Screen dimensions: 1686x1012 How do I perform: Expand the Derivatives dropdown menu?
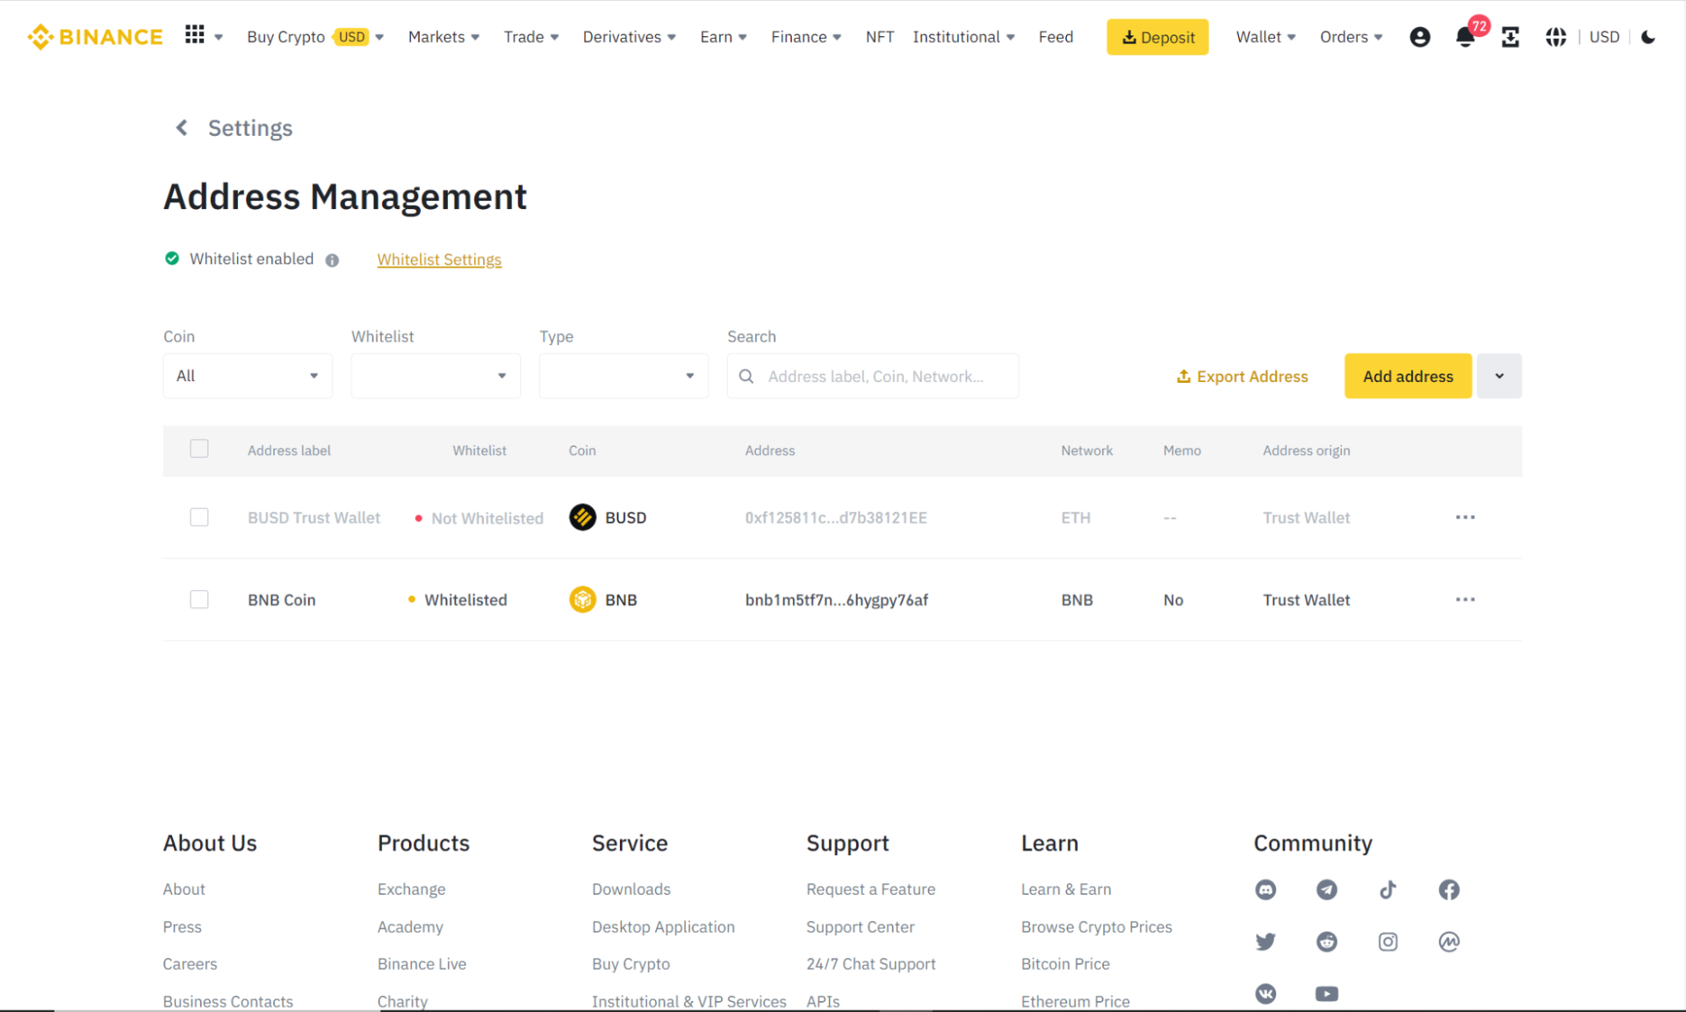(629, 37)
